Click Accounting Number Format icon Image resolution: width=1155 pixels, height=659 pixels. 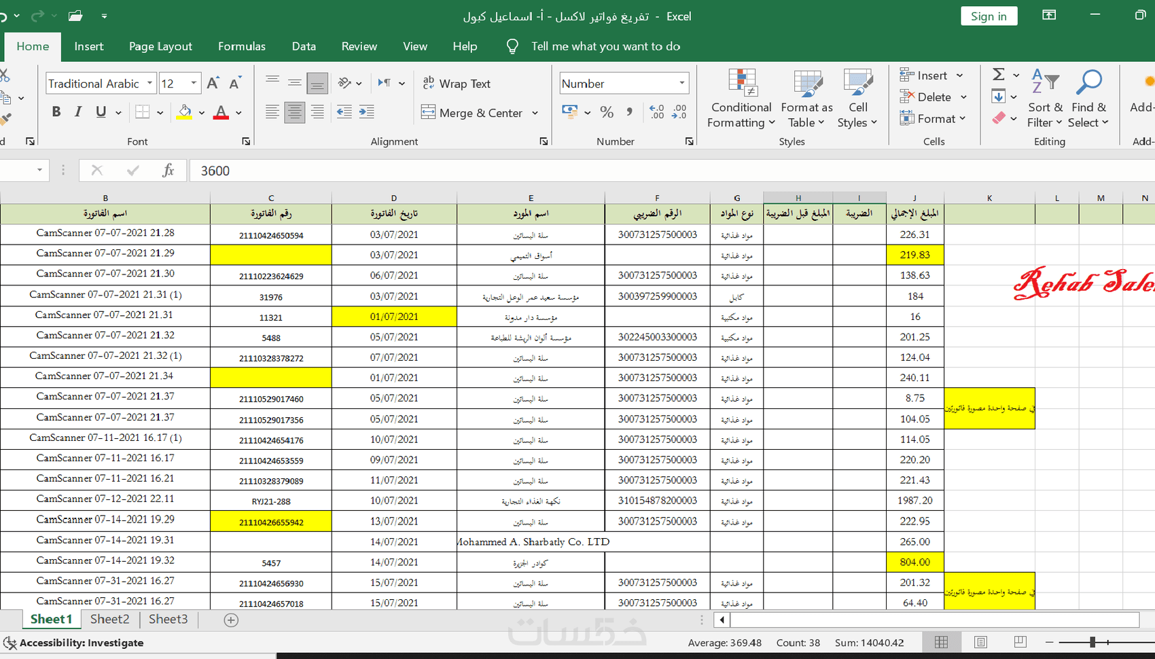click(569, 112)
